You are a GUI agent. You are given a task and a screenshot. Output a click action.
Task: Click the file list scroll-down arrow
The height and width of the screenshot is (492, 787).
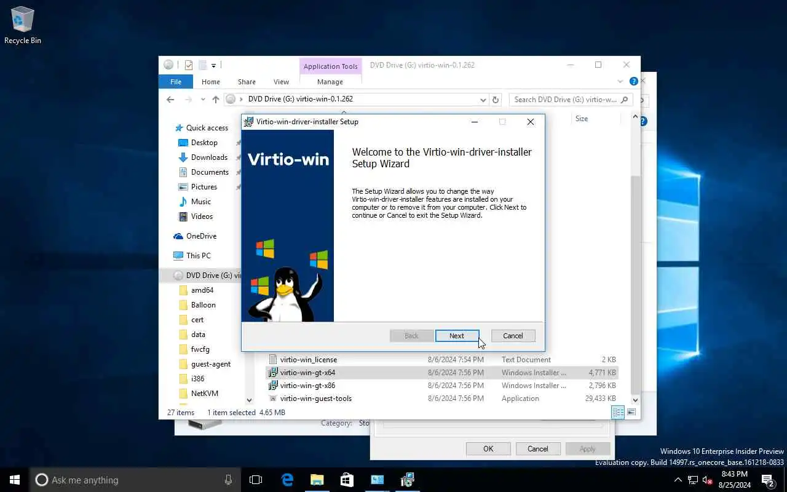pyautogui.click(x=635, y=400)
